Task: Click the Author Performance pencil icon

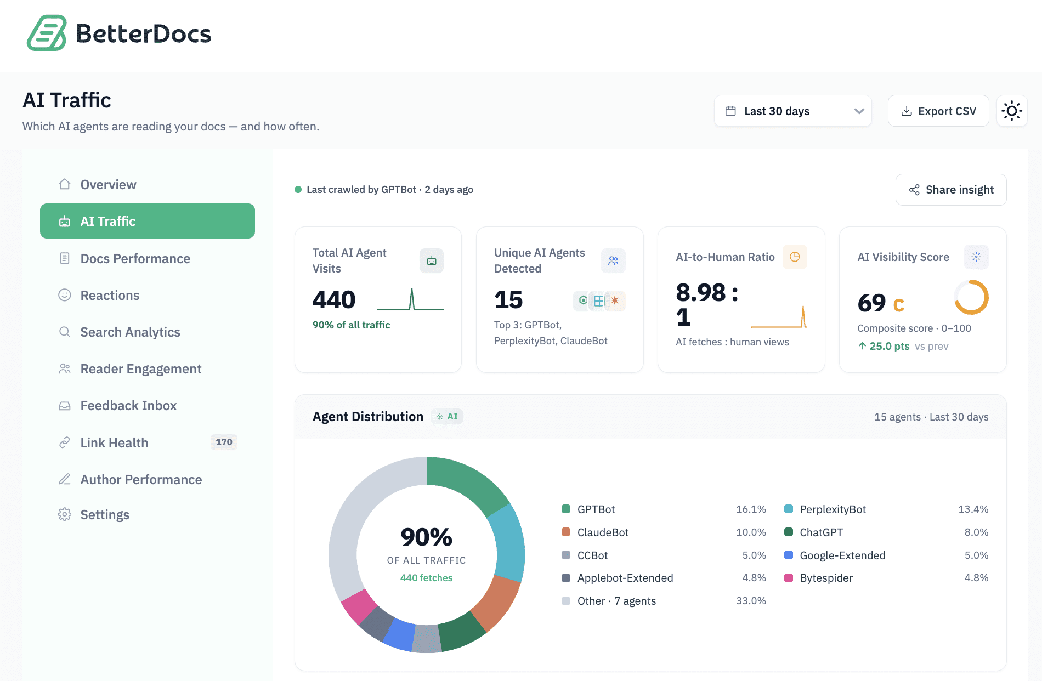Action: [x=65, y=479]
